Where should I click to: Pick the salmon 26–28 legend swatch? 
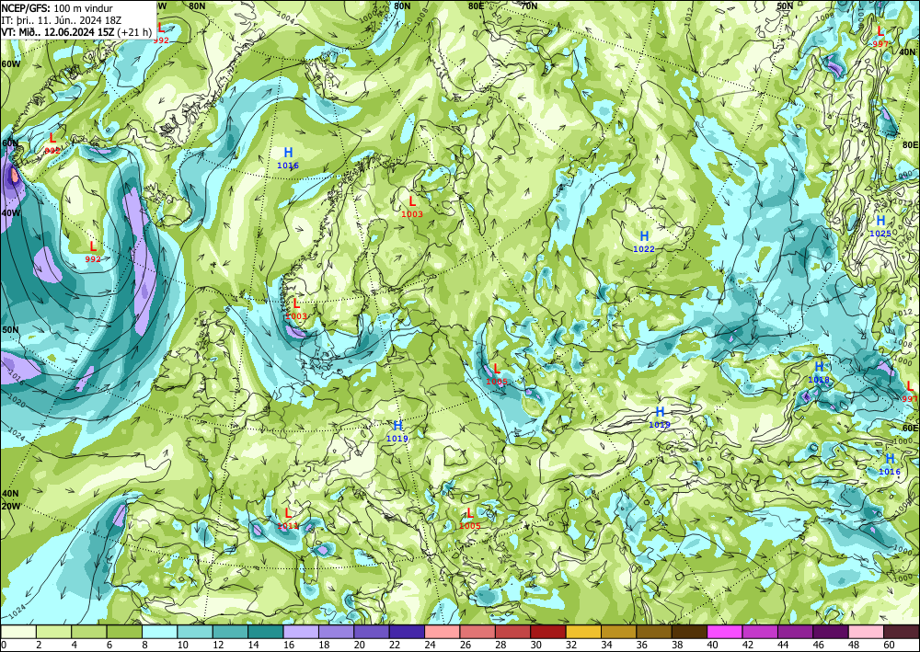pos(477,632)
